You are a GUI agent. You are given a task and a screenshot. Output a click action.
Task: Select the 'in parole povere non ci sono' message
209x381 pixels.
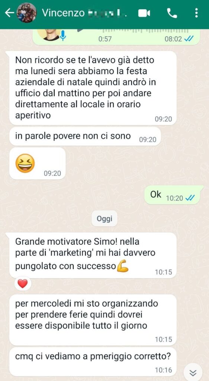pyautogui.click(x=85, y=137)
